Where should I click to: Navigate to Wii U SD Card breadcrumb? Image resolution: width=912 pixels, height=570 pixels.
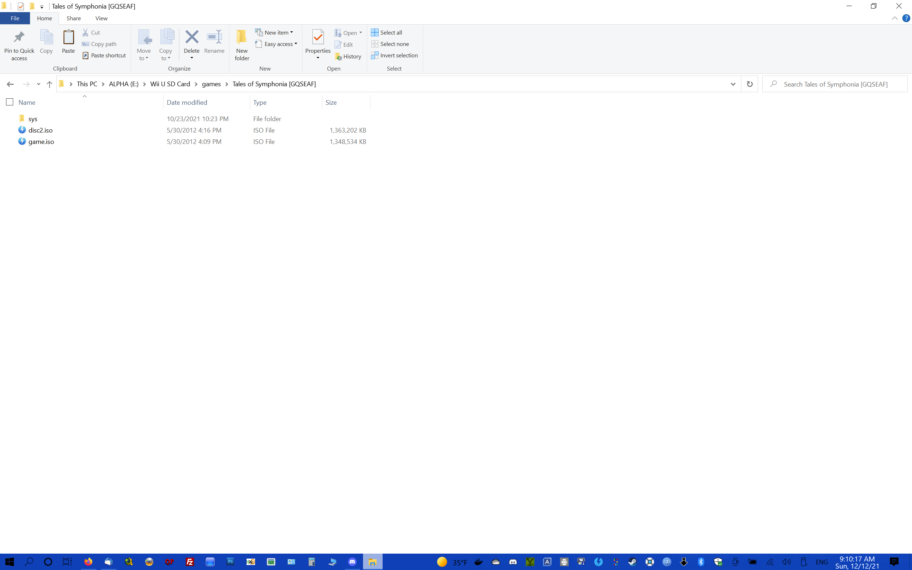click(170, 84)
